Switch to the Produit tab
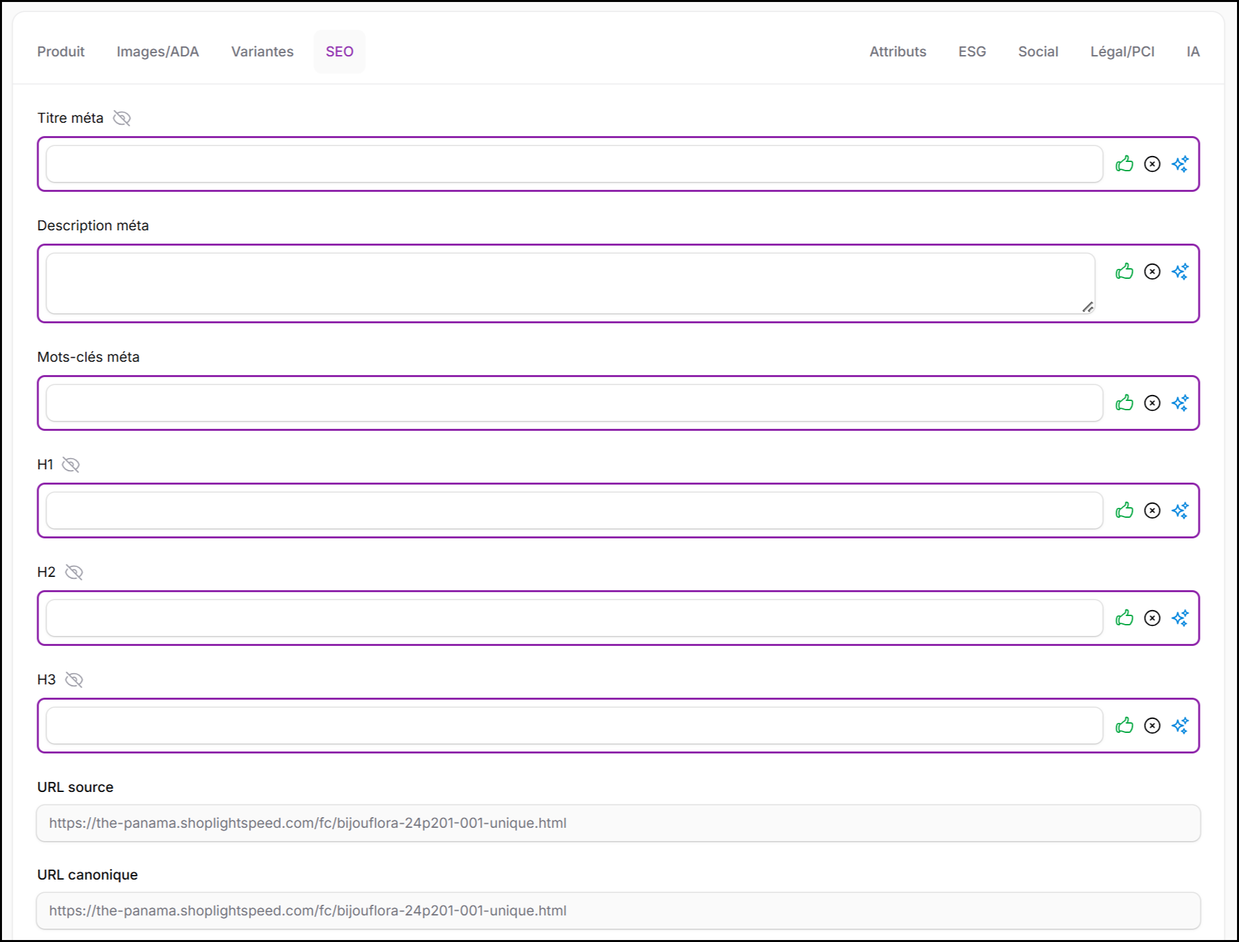The image size is (1239, 942). [60, 52]
